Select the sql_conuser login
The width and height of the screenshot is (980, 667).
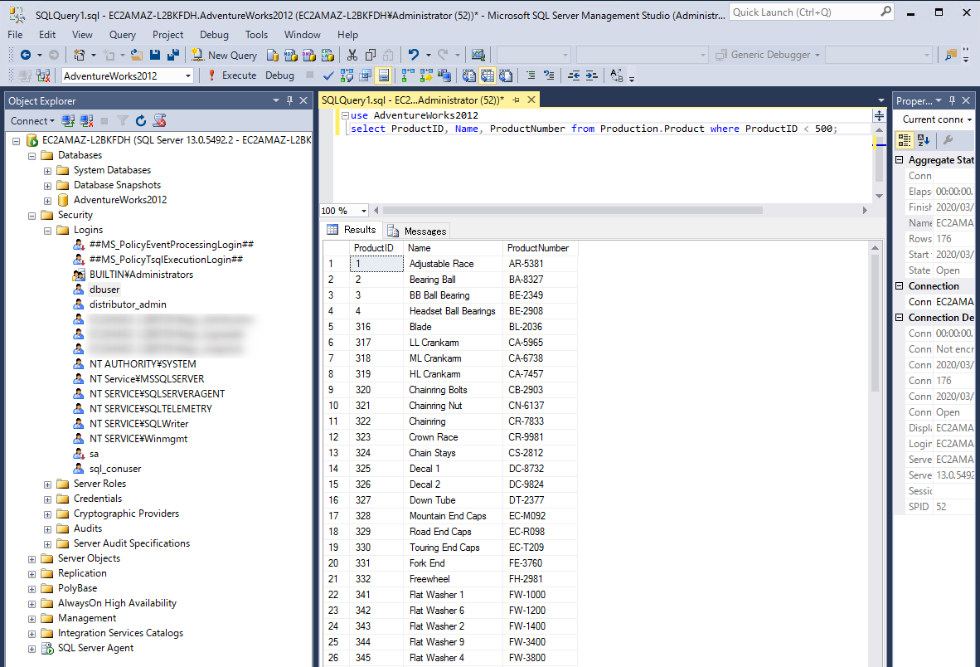115,469
